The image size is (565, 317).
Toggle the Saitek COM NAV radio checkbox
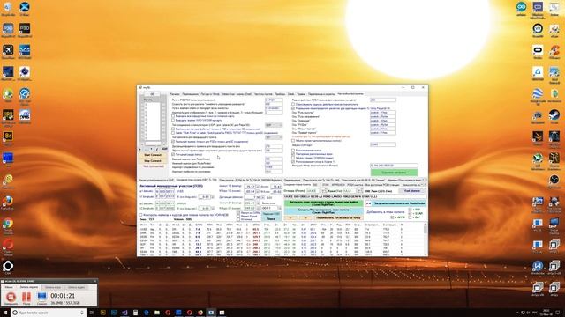[x=293, y=158]
